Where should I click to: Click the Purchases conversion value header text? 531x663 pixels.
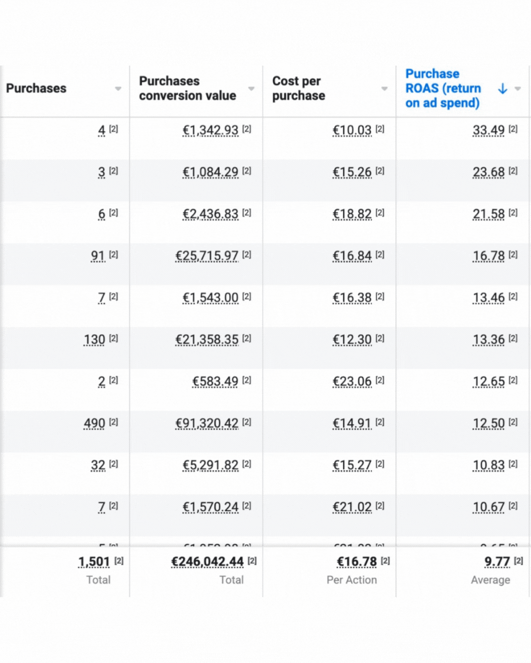pos(187,88)
